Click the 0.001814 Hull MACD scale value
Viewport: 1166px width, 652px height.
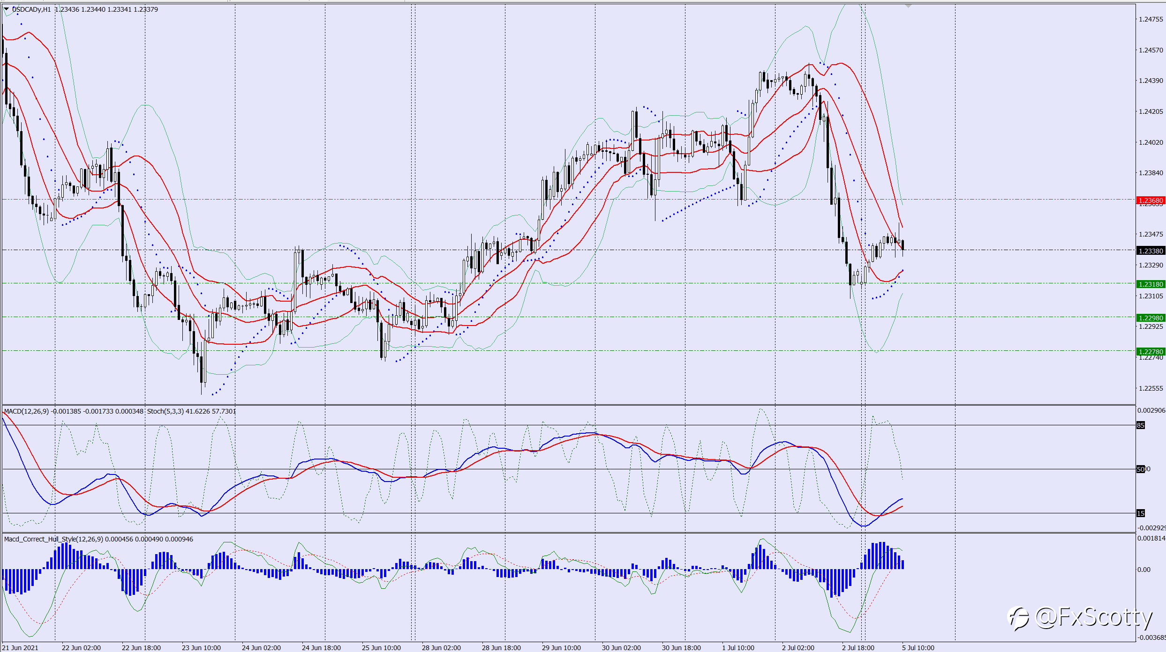(x=1151, y=538)
